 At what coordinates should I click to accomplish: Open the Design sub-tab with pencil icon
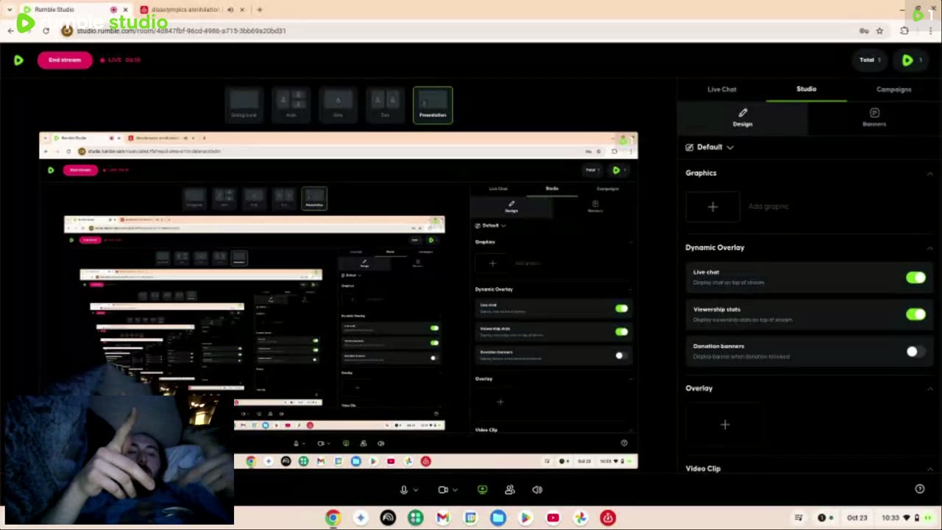[x=743, y=118]
